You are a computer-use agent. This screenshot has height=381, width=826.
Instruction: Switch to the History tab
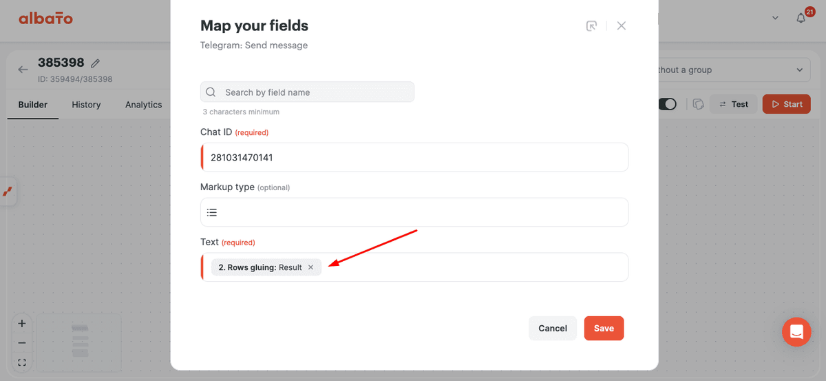point(86,105)
